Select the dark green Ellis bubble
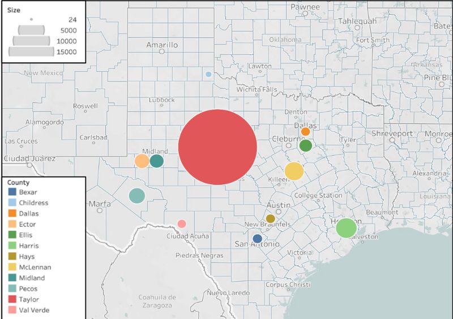This screenshot has width=453, height=319. [306, 145]
